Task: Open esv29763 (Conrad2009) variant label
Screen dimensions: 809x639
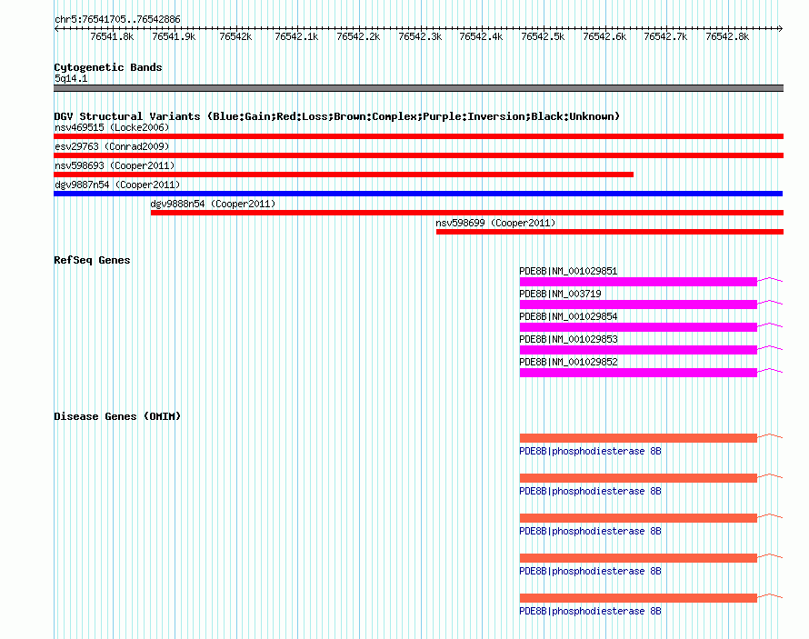Action: coord(112,146)
